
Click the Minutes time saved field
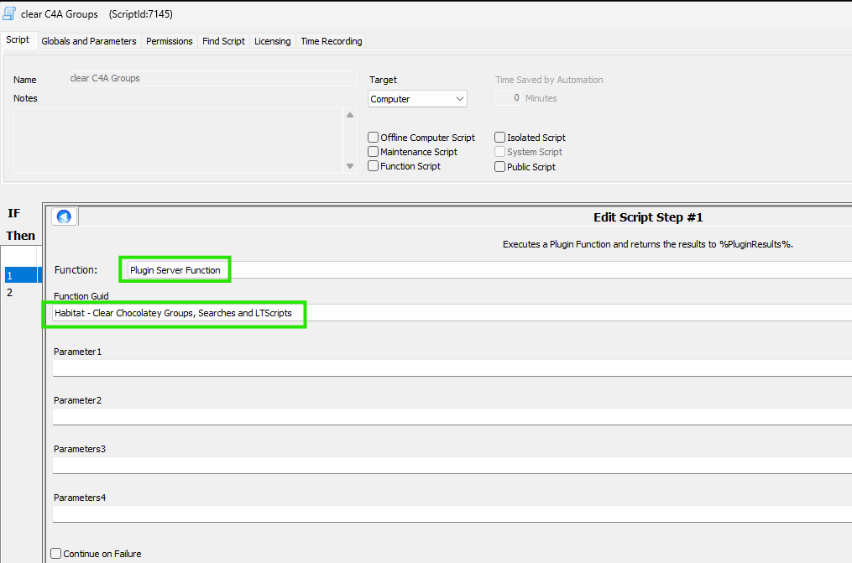click(x=507, y=98)
